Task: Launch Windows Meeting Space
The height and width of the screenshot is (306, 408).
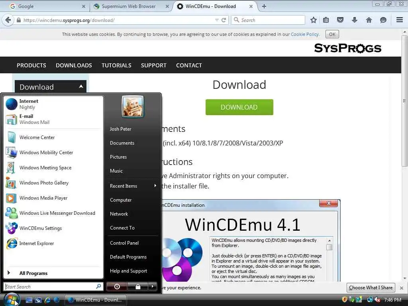Action: [x=53, y=168]
